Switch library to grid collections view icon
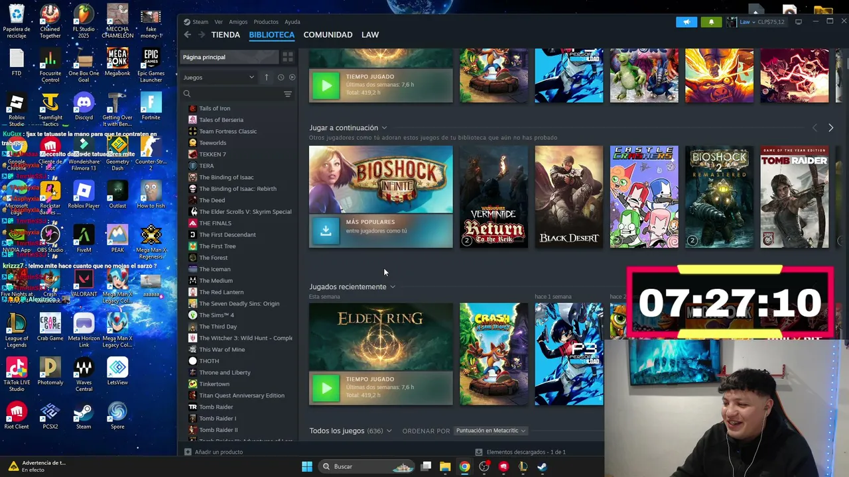This screenshot has width=849, height=477. pyautogui.click(x=288, y=57)
